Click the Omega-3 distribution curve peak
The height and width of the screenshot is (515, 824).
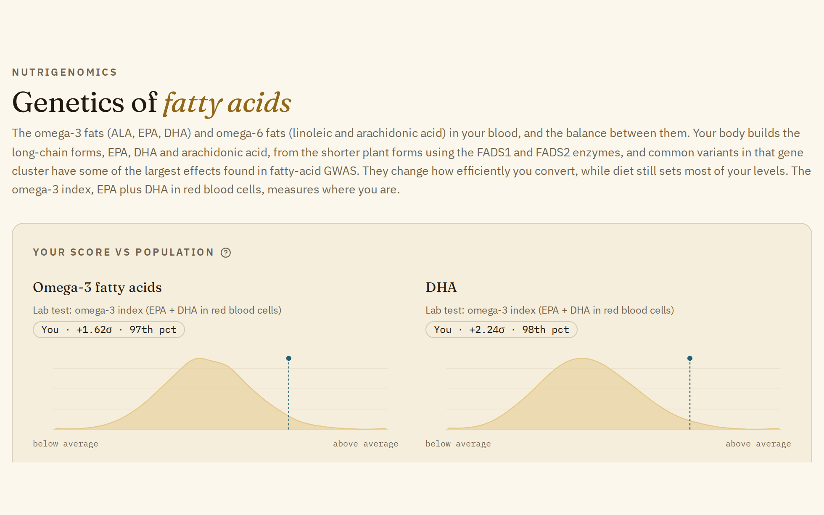[x=200, y=359]
